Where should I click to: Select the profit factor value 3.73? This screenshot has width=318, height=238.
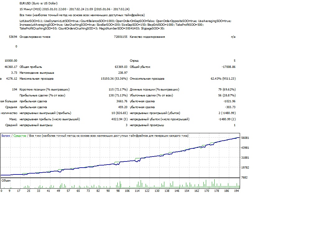pyautogui.click(x=14, y=73)
